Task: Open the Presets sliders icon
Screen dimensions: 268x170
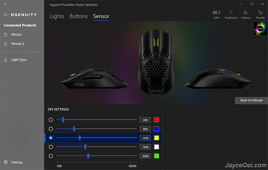Action: point(260,12)
